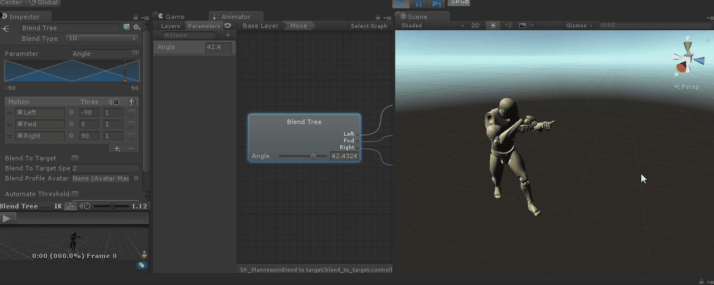Open the Scene panel options menu
The image size is (714, 285).
709,17
